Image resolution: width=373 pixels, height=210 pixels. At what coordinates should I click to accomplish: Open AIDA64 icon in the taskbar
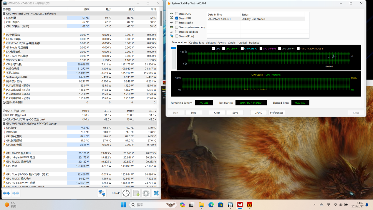point(240,205)
